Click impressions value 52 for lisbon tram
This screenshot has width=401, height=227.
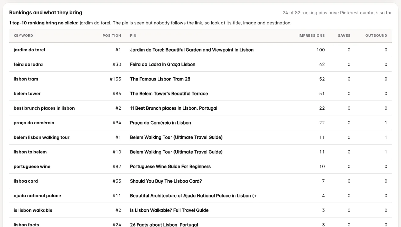coord(322,79)
